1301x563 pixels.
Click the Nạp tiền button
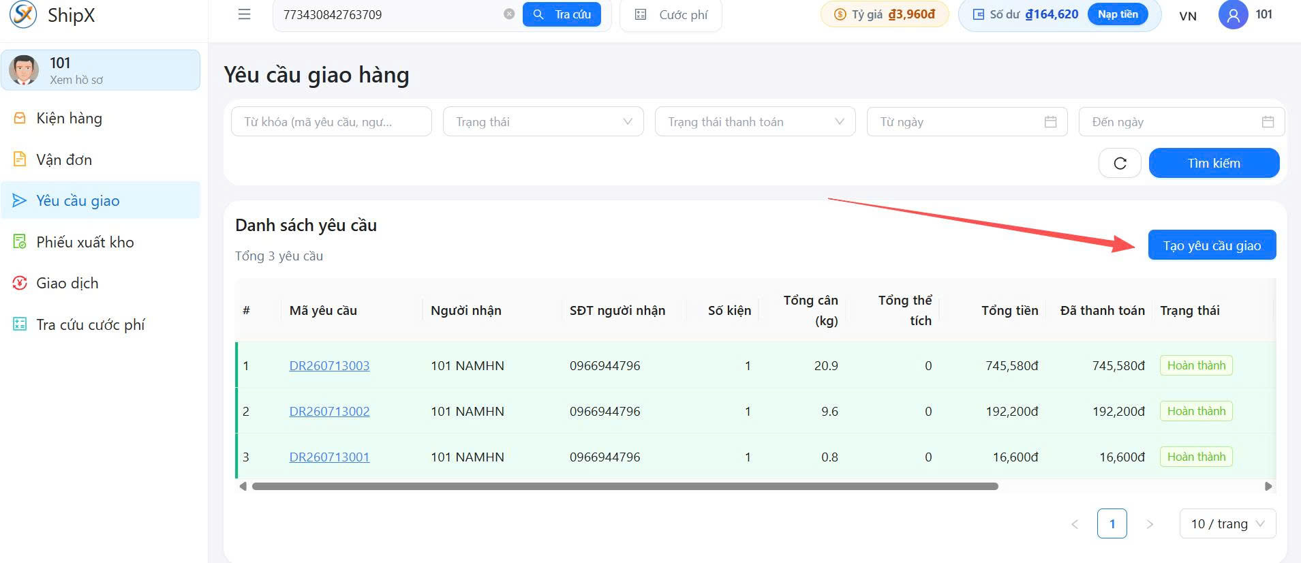(x=1118, y=14)
